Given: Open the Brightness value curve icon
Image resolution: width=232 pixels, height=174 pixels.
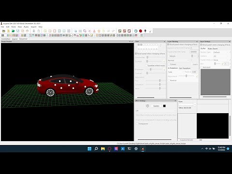Looking at the screenshot, I should coord(164,70).
